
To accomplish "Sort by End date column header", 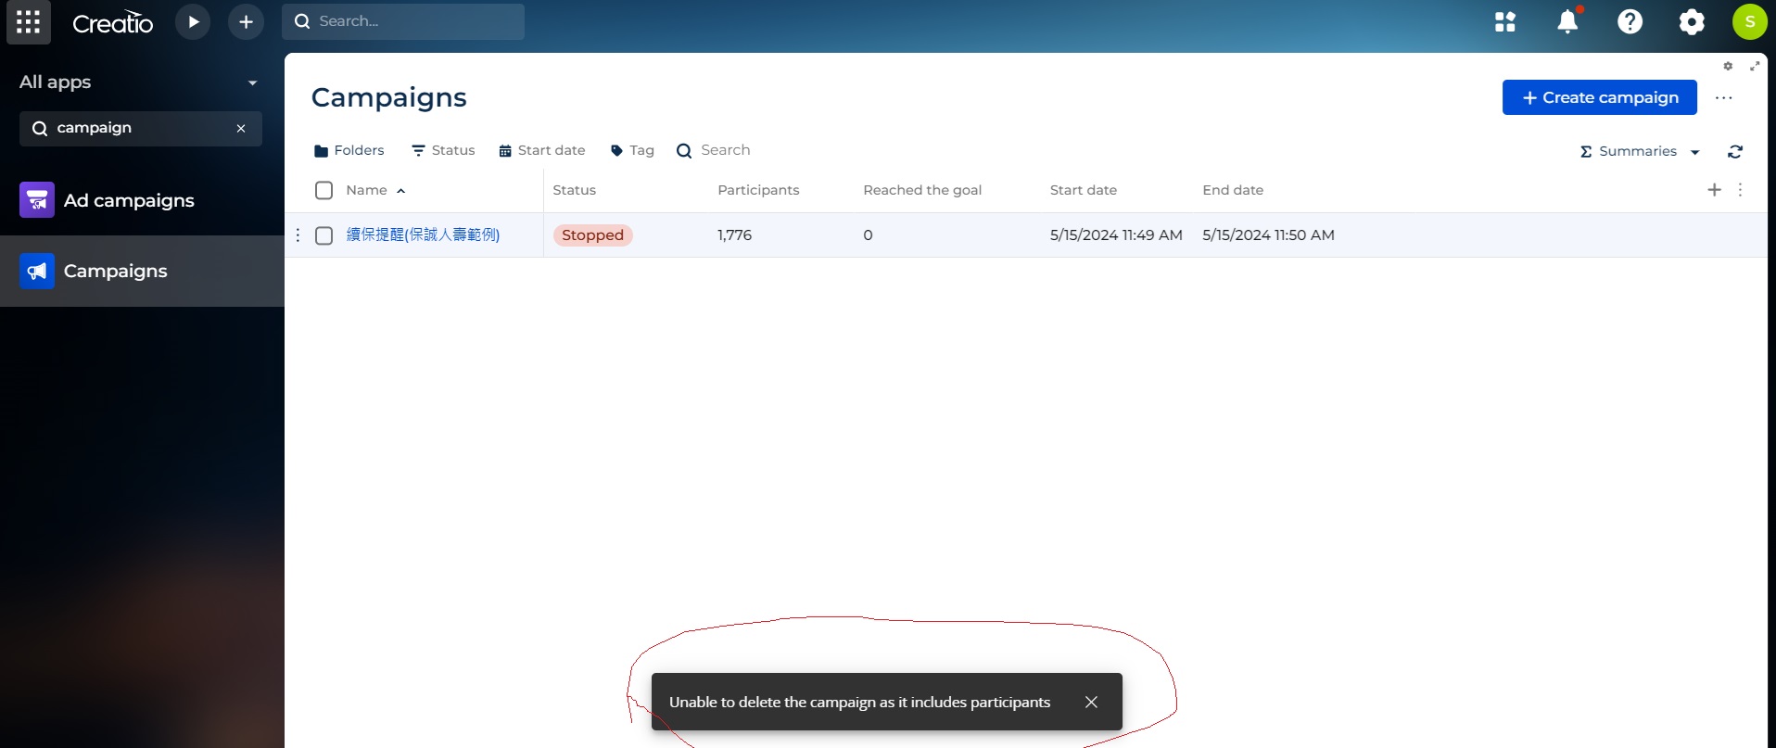I will tap(1233, 190).
